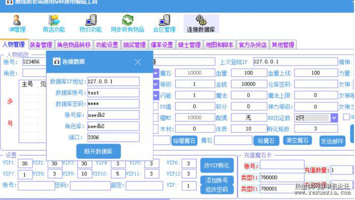Click the 清空魔石 button

(x=297, y=140)
